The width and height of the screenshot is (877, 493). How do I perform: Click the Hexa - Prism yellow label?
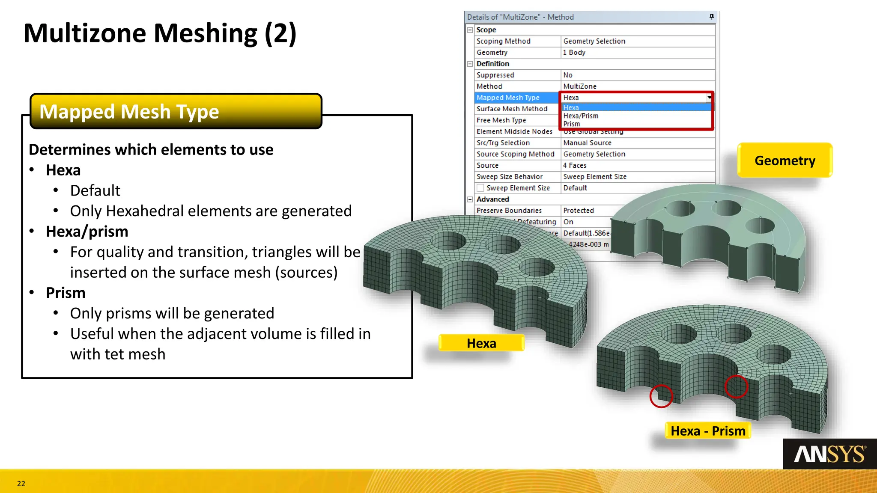point(708,431)
